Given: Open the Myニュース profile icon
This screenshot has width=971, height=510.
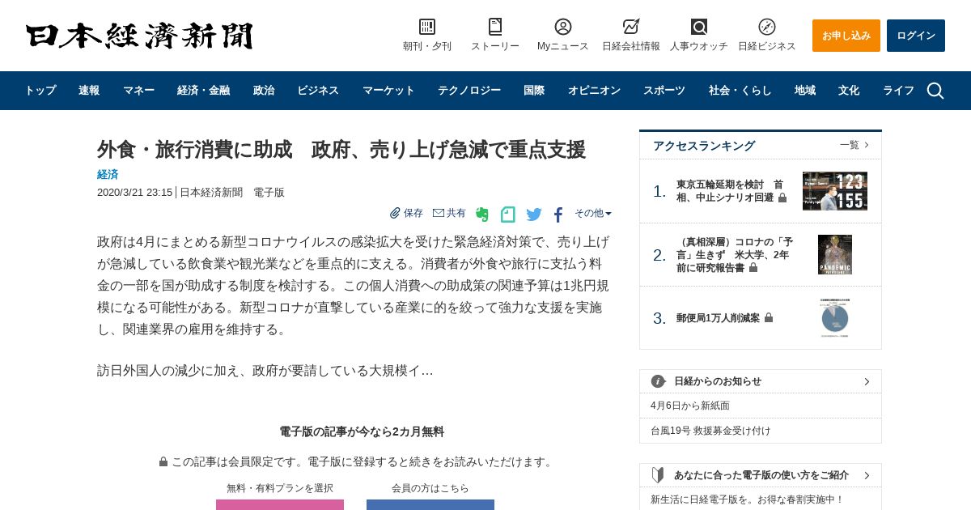Looking at the screenshot, I should click(563, 27).
